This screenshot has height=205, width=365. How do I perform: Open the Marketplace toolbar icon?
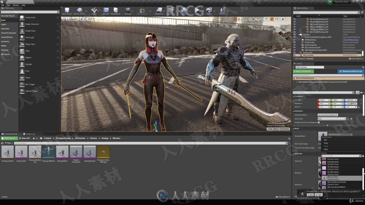115,11
